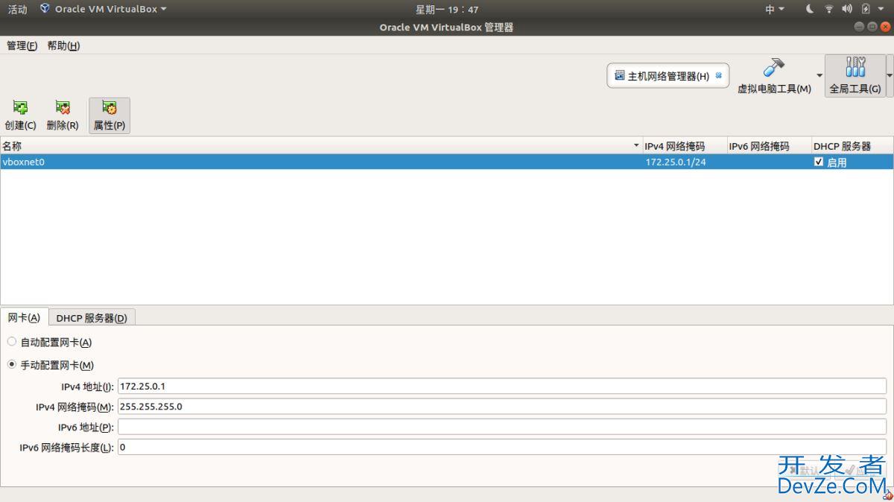894x502 pixels.
Task: Select 手动配置网卡(M) radio button
Action: [11, 365]
